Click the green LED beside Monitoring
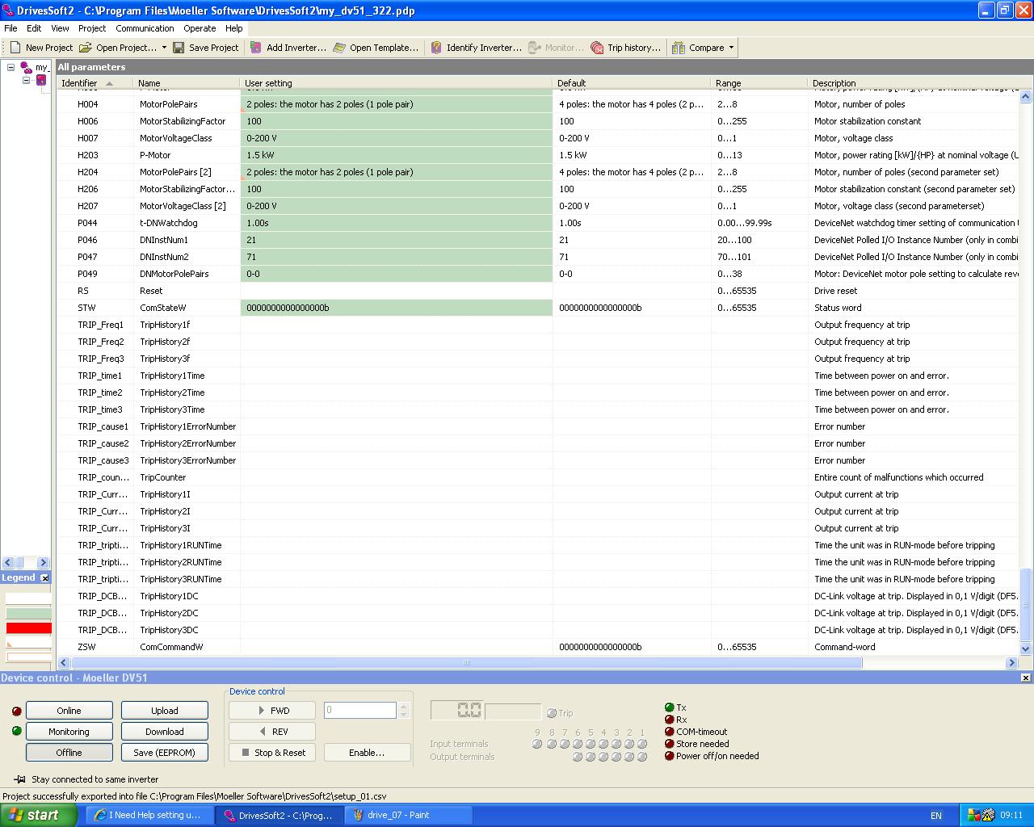 (x=16, y=731)
